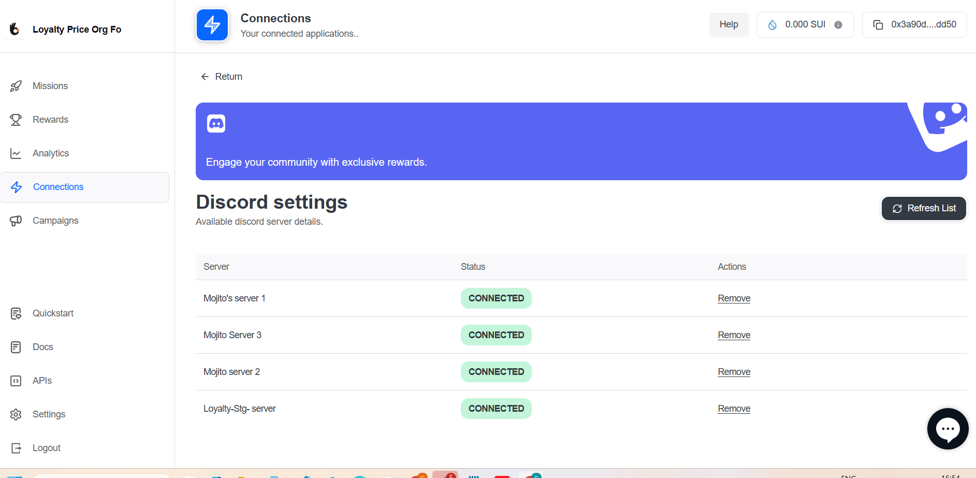Click the SUI balance info icon
The image size is (976, 478).
click(838, 25)
